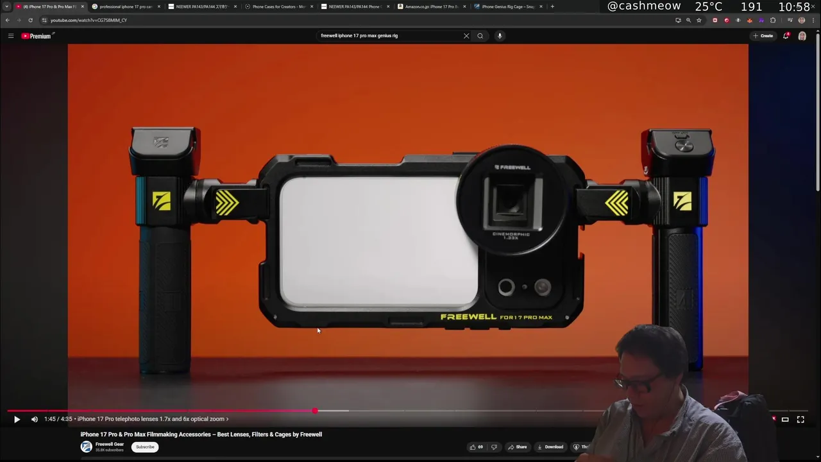The height and width of the screenshot is (462, 821).
Task: Run search with magnifier button
Action: click(480, 36)
